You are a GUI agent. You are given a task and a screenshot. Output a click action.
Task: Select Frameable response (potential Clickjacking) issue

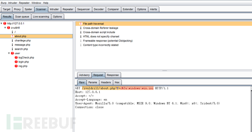108,41
